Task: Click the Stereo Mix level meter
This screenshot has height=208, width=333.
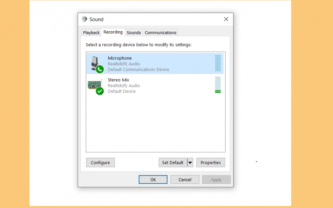Action: [x=218, y=85]
